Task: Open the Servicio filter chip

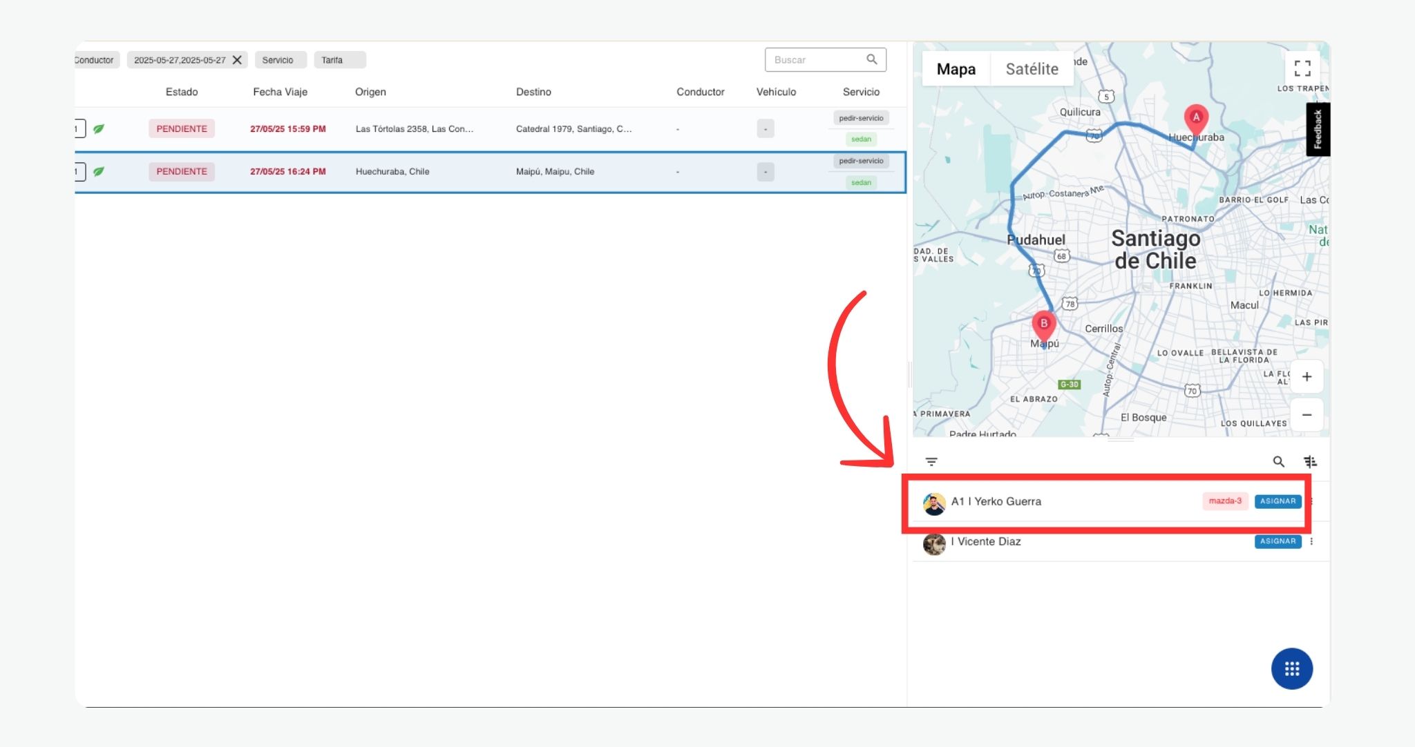Action: pyautogui.click(x=280, y=60)
